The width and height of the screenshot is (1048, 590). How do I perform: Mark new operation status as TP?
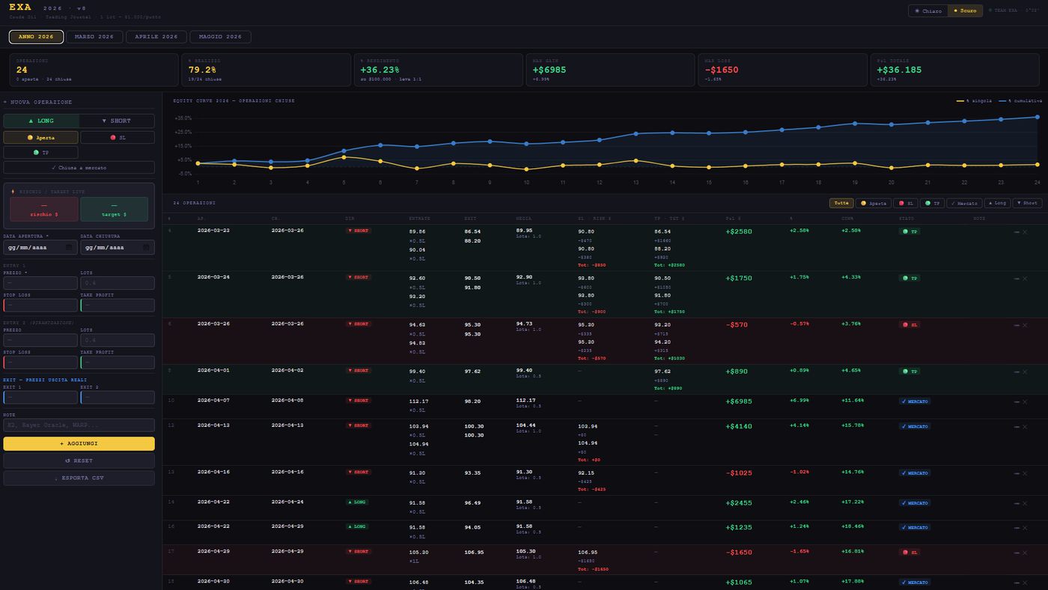40,153
